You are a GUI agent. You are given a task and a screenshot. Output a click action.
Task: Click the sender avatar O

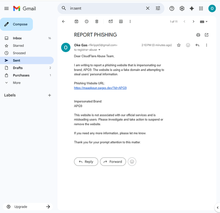tap(66, 48)
